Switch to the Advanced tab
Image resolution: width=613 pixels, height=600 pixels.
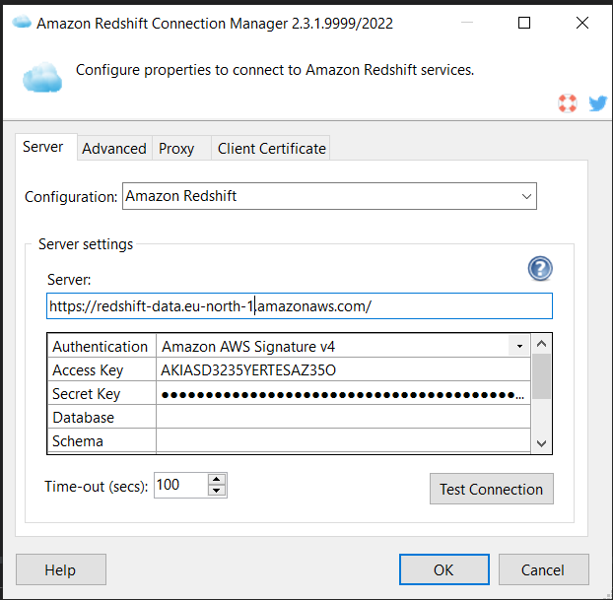pos(114,149)
